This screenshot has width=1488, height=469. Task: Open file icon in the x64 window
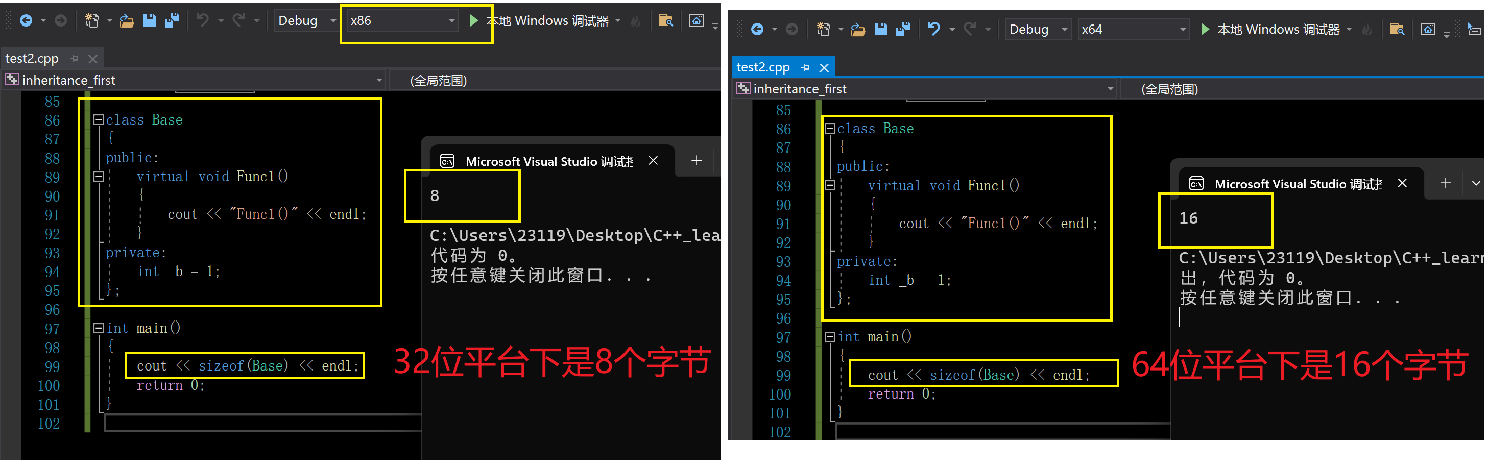[x=858, y=30]
